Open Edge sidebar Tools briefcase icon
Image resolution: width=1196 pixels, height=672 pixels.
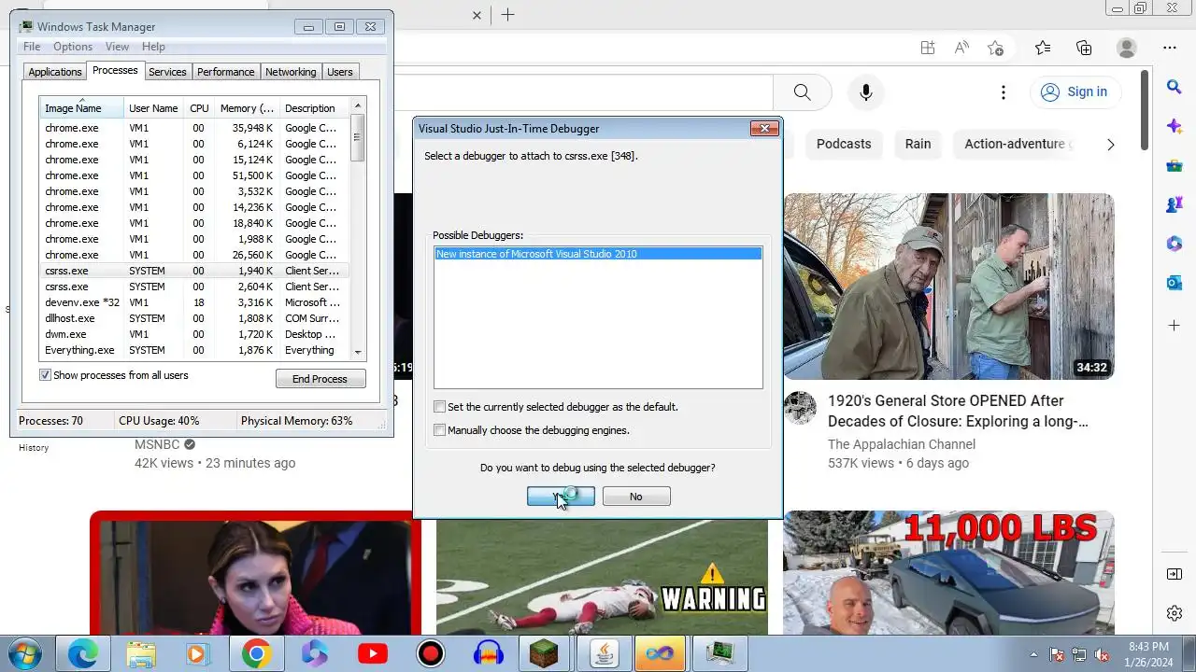pos(1175,165)
